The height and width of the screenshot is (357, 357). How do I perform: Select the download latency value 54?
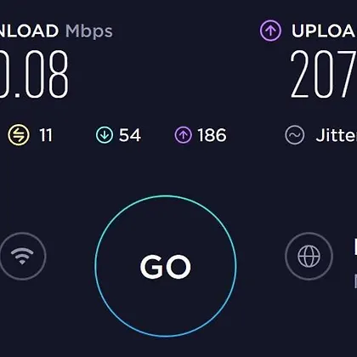[x=130, y=135]
